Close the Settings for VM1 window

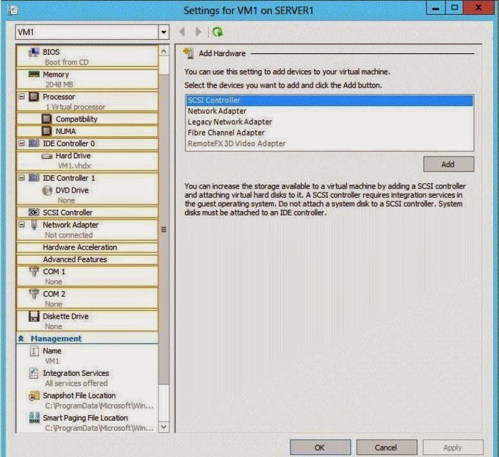coord(478,8)
